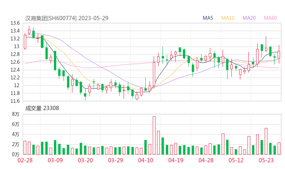The width and height of the screenshot is (285, 169).
Task: Click the last red candlestick on the right
Action: (x=279, y=55)
